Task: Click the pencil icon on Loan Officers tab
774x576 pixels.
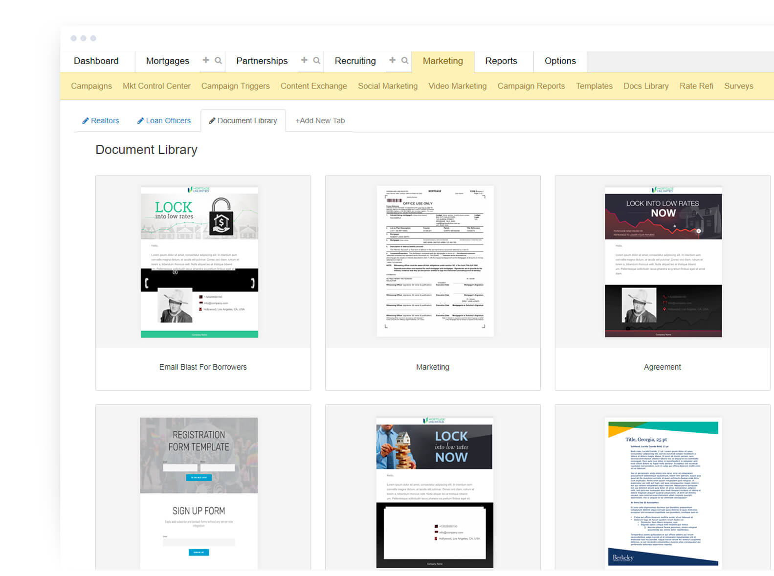Action: click(x=140, y=121)
